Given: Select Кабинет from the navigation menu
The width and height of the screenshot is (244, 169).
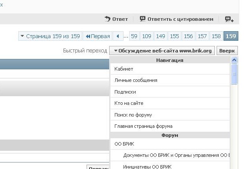Looking at the screenshot, I should pos(170,69).
